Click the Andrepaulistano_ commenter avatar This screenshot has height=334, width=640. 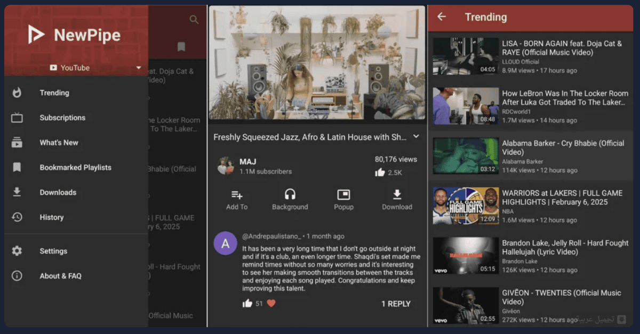tap(226, 243)
